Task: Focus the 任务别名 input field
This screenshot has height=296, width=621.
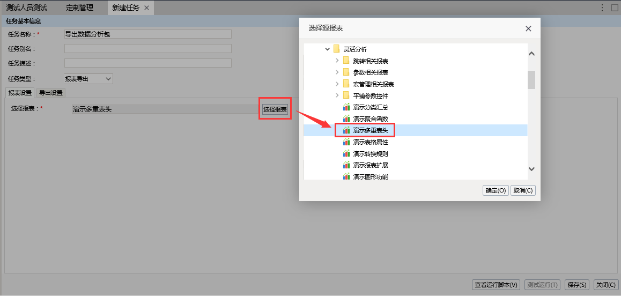Action: [147, 48]
